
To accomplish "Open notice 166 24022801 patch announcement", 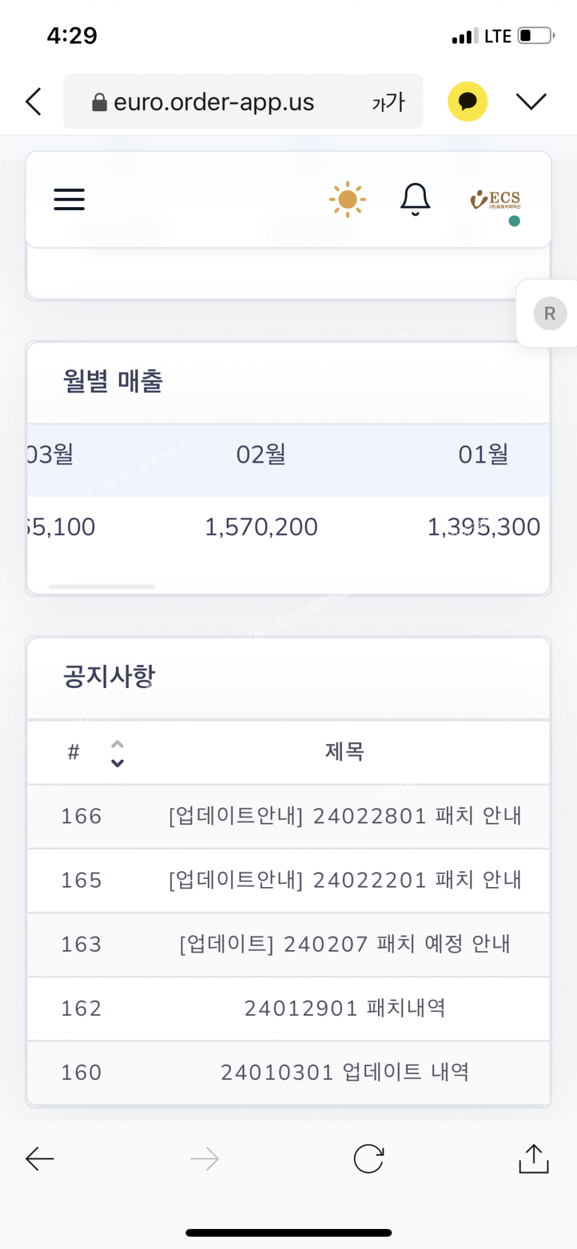I will [x=345, y=816].
